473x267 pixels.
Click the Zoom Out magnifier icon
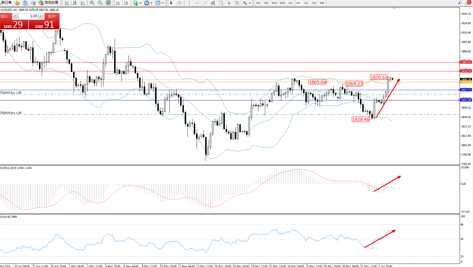tap(100, 3)
